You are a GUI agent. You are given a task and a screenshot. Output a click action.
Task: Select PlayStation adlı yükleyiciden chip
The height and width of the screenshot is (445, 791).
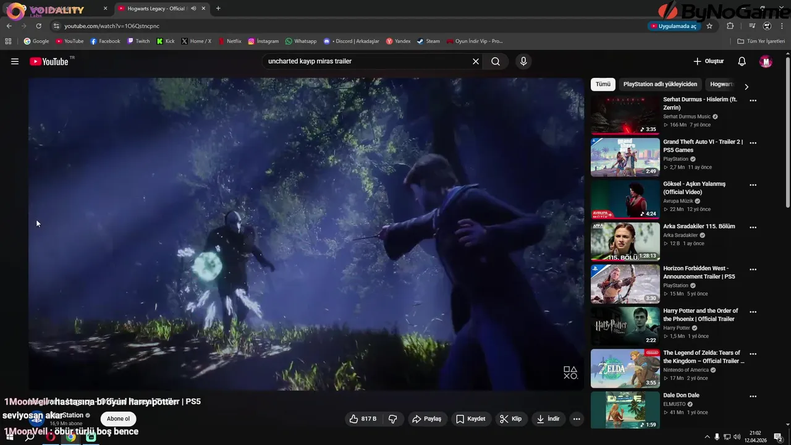click(x=660, y=84)
